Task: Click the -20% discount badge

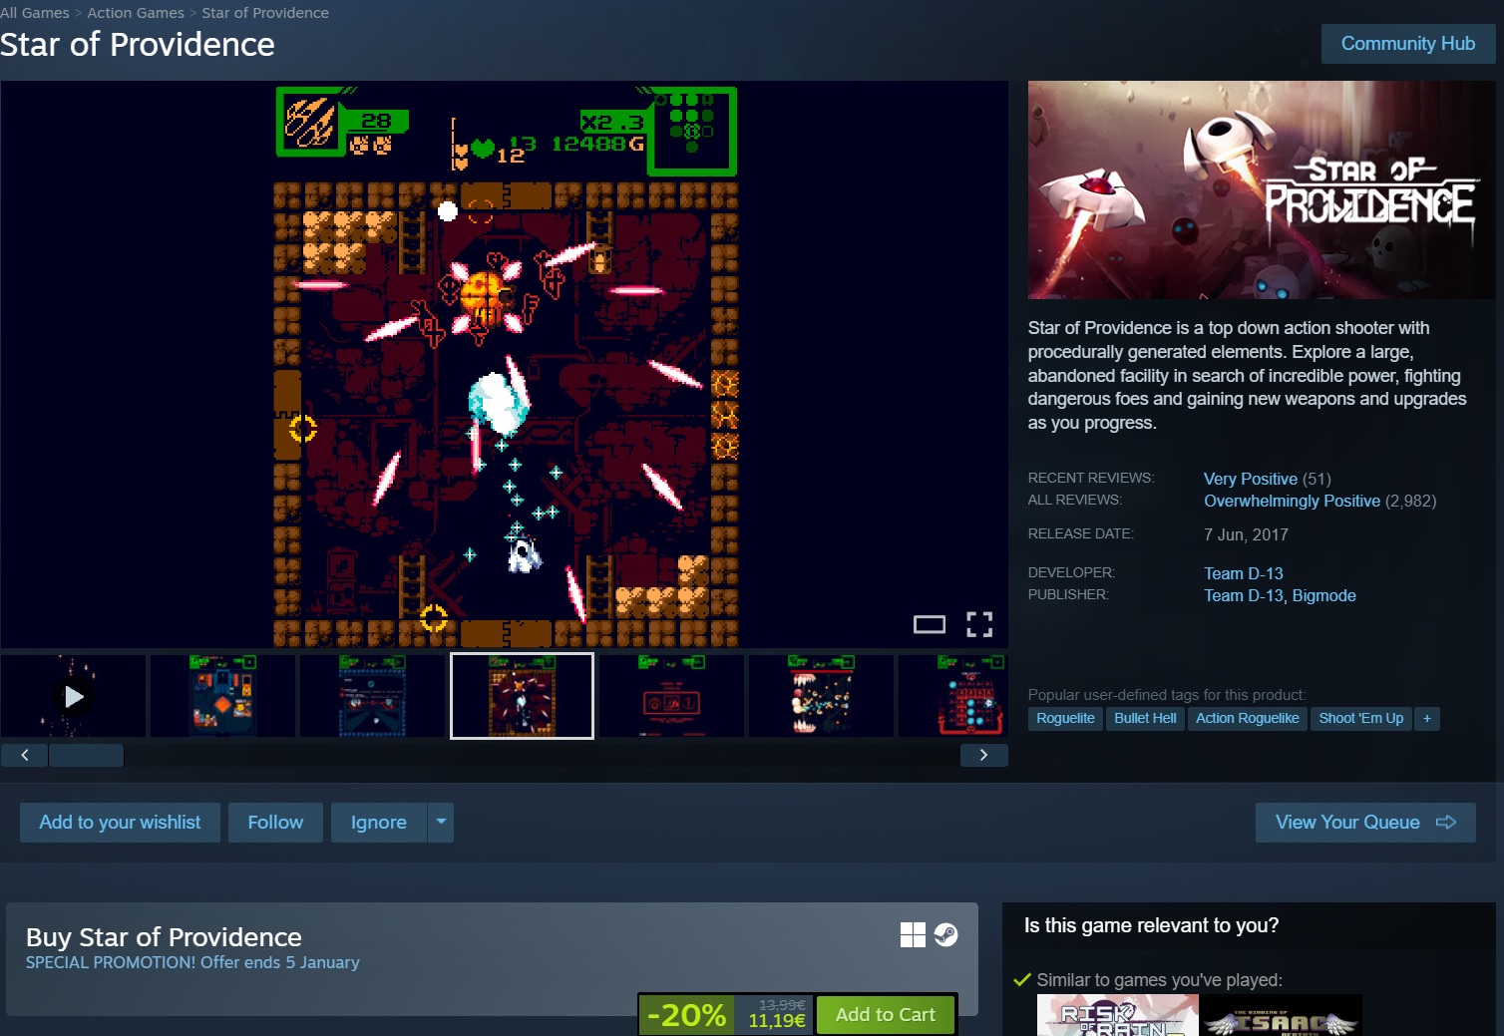Action: point(686,1015)
